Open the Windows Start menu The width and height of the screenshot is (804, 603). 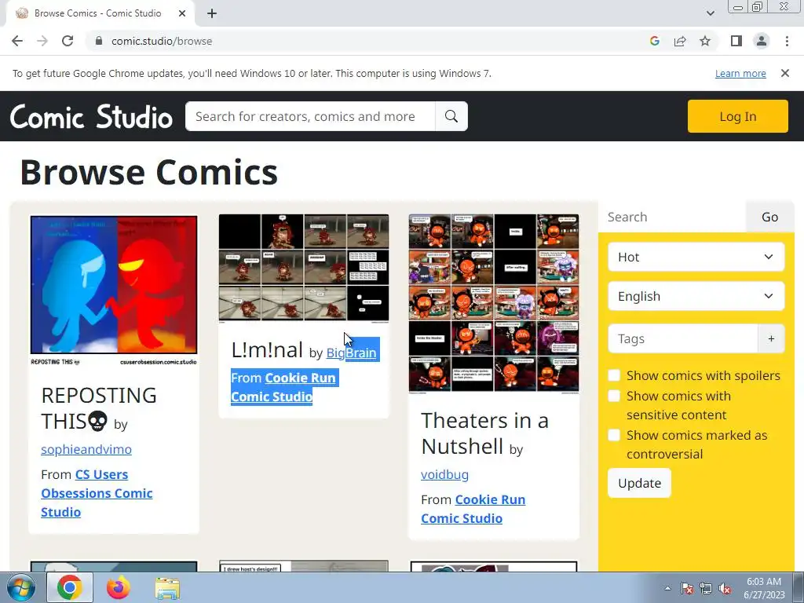click(20, 587)
